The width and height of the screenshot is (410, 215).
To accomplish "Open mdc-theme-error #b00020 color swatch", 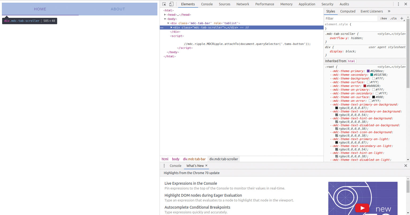I will click(x=365, y=86).
